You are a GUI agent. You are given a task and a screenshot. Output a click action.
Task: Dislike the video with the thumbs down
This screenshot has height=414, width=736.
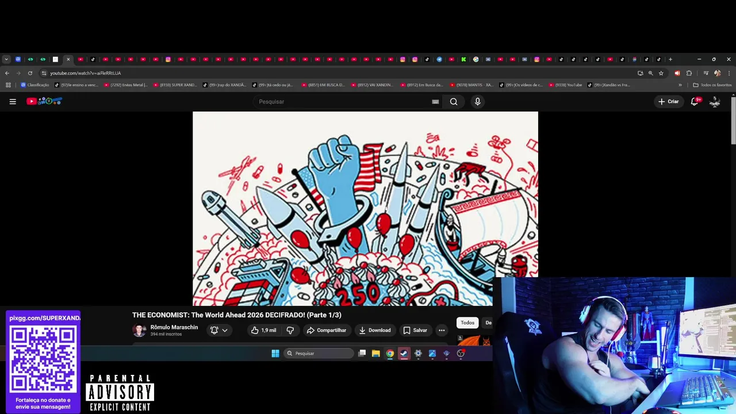pyautogui.click(x=290, y=330)
